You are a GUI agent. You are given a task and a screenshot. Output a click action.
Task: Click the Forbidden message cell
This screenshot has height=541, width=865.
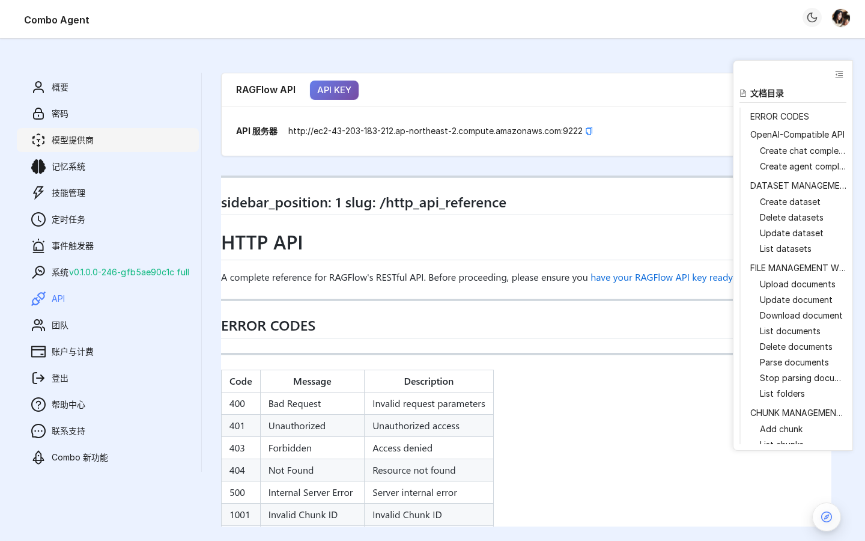pos(312,448)
